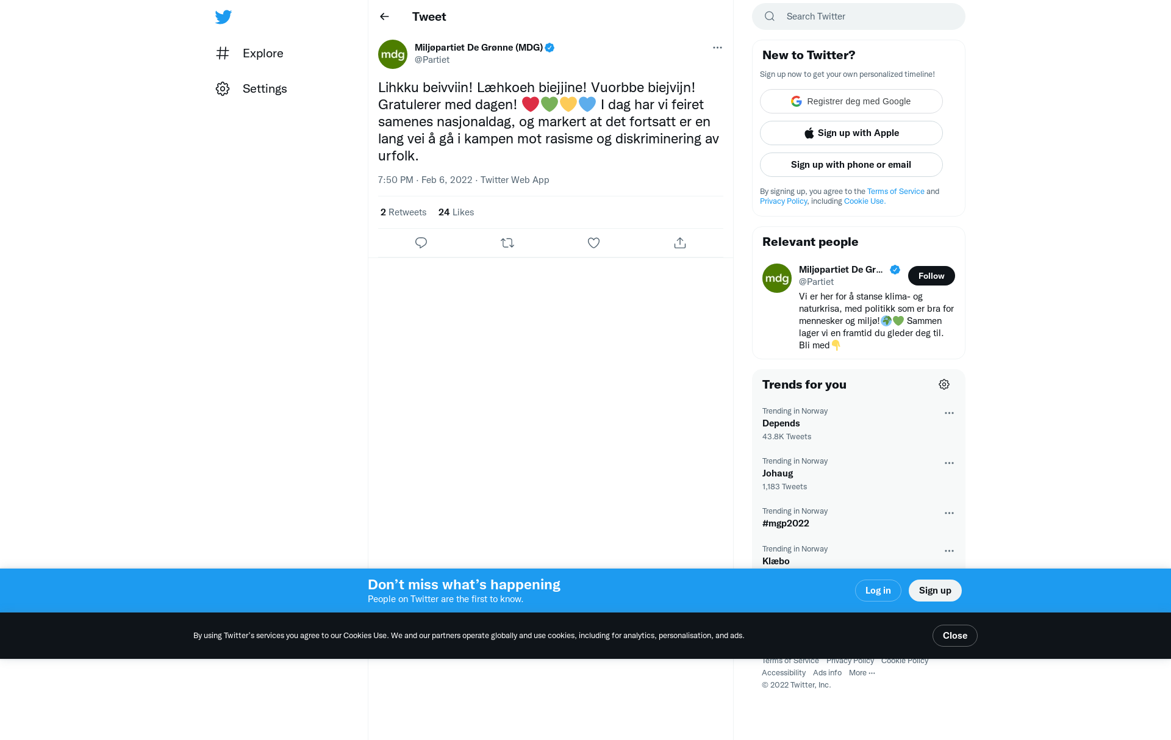Click the retweet icon under the tweet
Screen dimensions: 1171x740
click(x=507, y=243)
